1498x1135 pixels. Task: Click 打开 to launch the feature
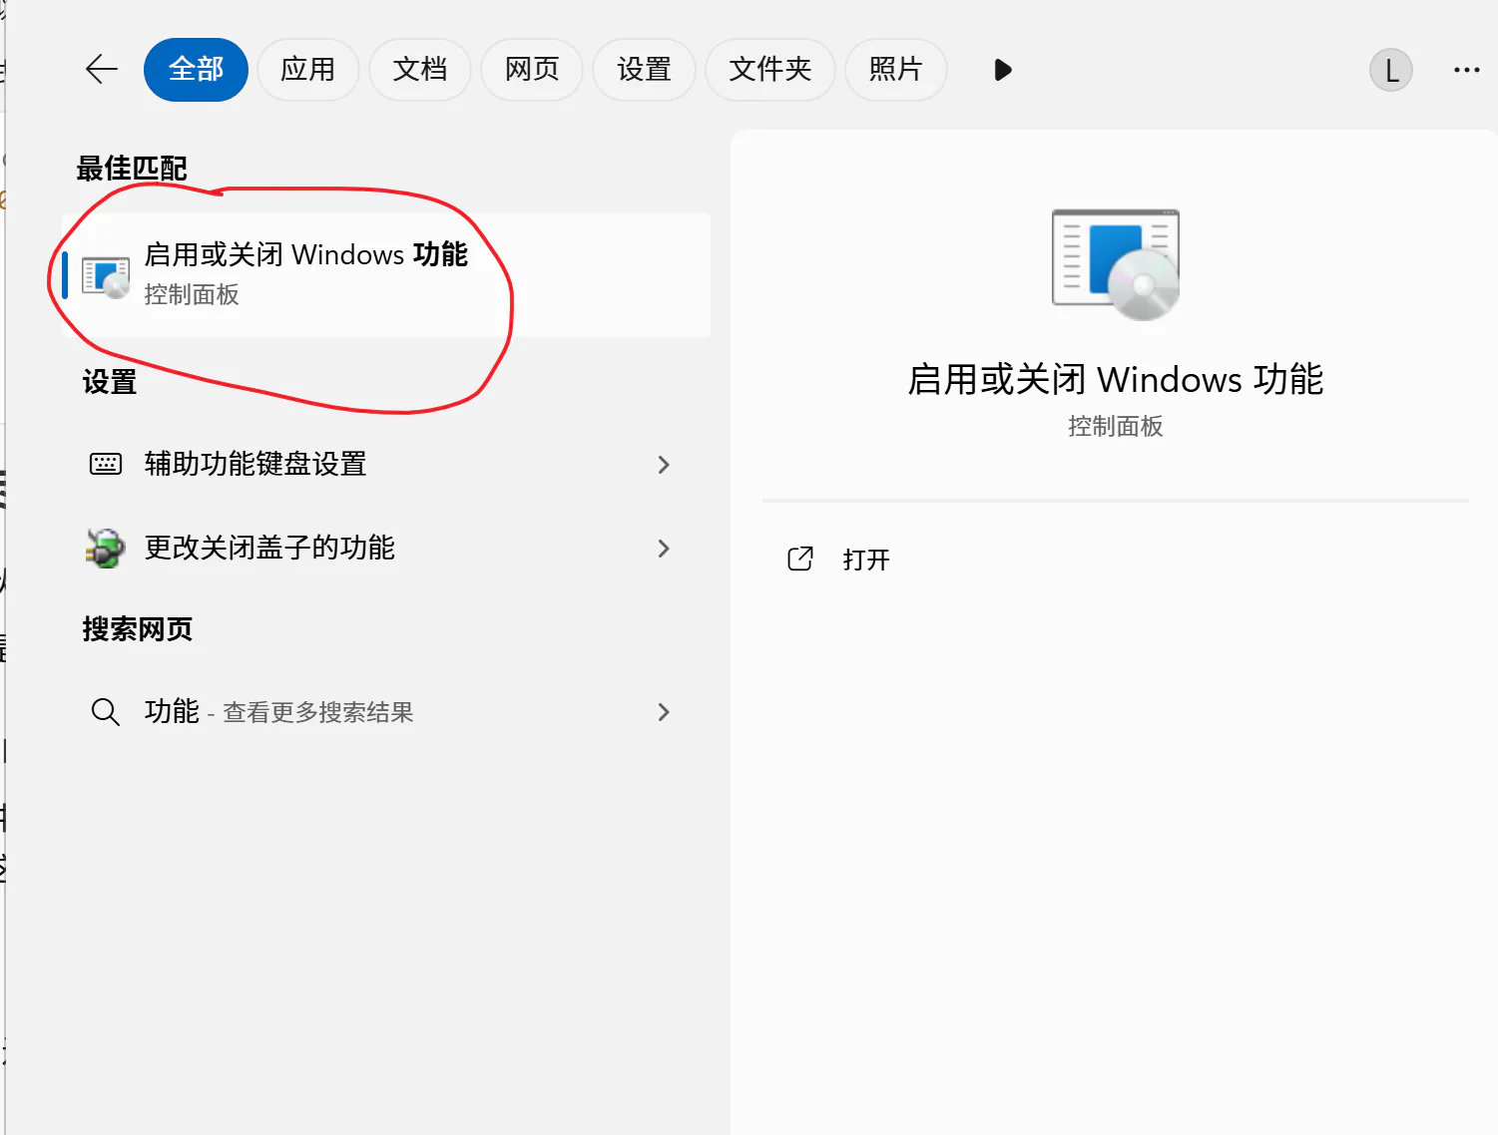(865, 560)
